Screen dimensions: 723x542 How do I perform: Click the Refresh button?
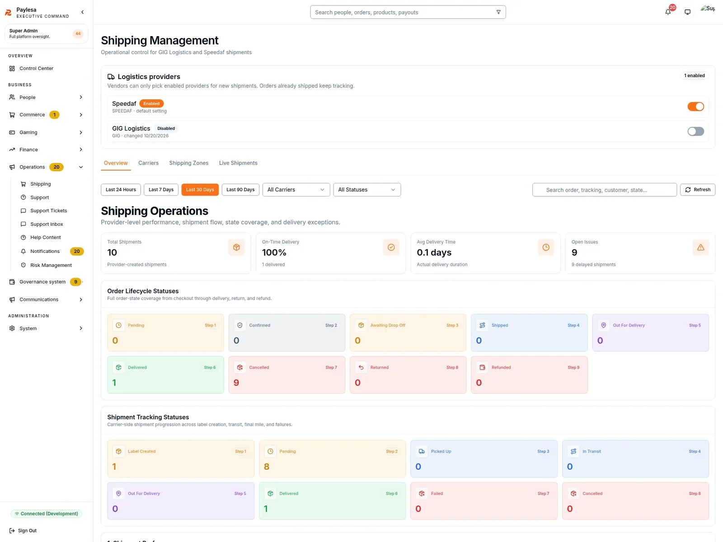698,190
